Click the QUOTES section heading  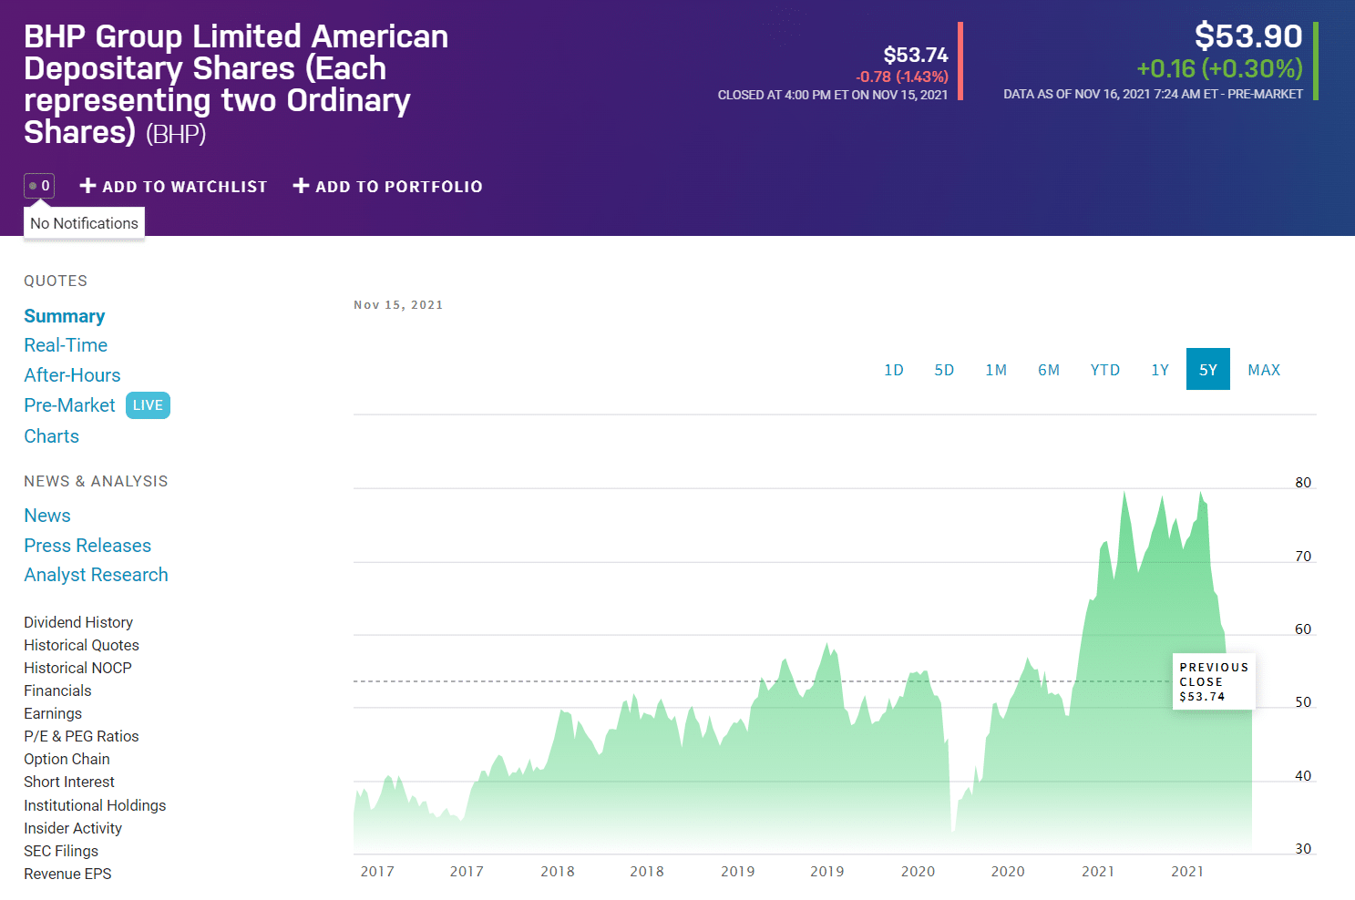(56, 281)
